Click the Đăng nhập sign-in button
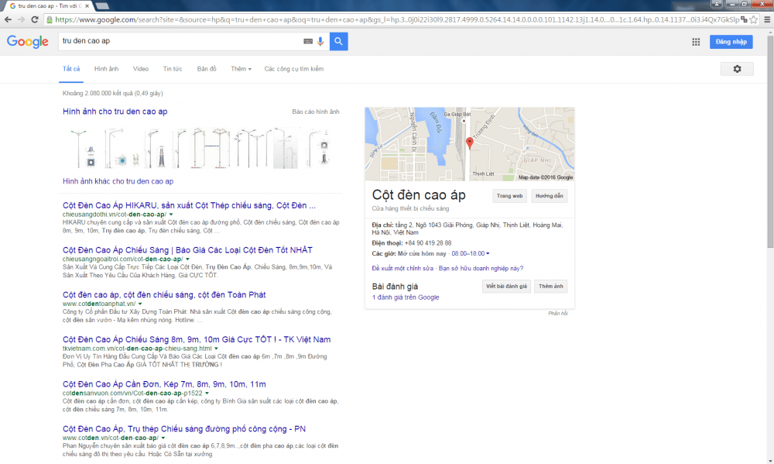 [x=731, y=42]
